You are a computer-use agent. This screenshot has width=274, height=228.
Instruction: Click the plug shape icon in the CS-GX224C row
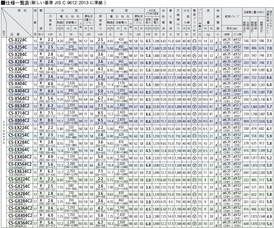(x=194, y=180)
